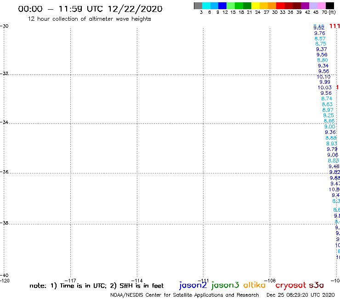
Task: Click the wave height value 9.34
Action: (323, 66)
